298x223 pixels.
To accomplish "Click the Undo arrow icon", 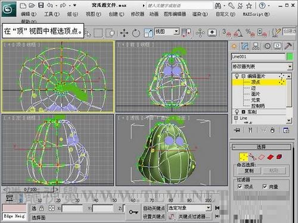I will tap(50, 5).
